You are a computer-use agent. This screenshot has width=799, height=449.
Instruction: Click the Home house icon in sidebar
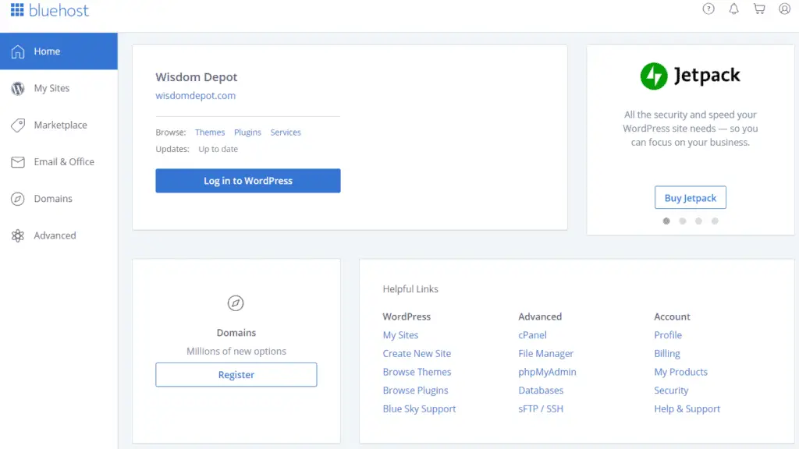pyautogui.click(x=18, y=51)
